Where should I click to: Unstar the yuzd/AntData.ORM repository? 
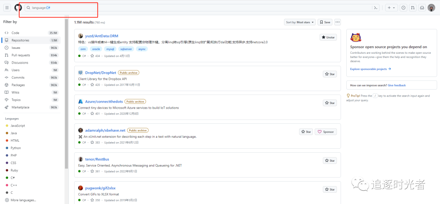[328, 37]
